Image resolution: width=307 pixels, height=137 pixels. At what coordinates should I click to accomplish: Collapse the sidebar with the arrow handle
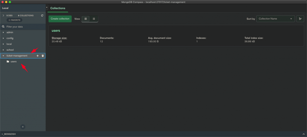click(x=47, y=7)
